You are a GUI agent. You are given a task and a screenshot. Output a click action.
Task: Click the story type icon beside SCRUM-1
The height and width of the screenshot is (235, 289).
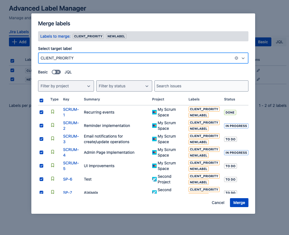pos(53,112)
